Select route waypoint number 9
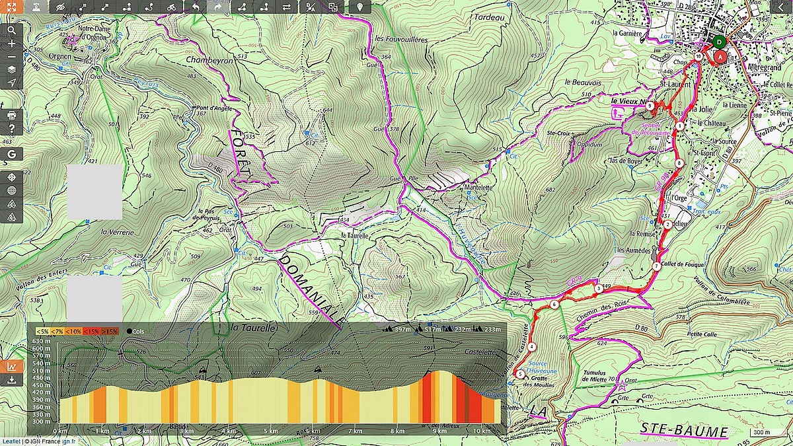 pos(650,106)
